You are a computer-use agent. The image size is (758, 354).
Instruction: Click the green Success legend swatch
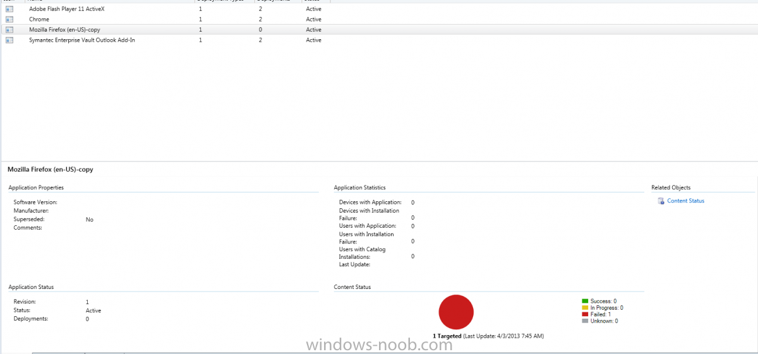[x=585, y=301]
